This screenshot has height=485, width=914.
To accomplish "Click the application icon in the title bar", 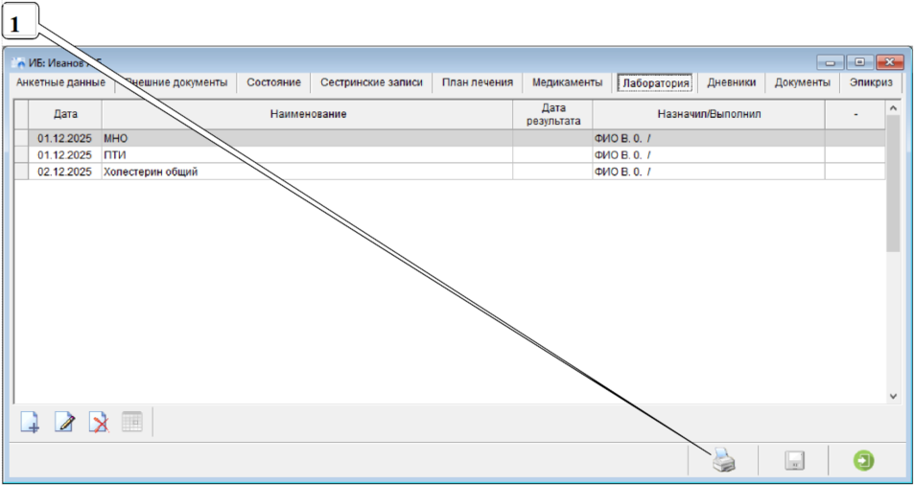I will 18,63.
